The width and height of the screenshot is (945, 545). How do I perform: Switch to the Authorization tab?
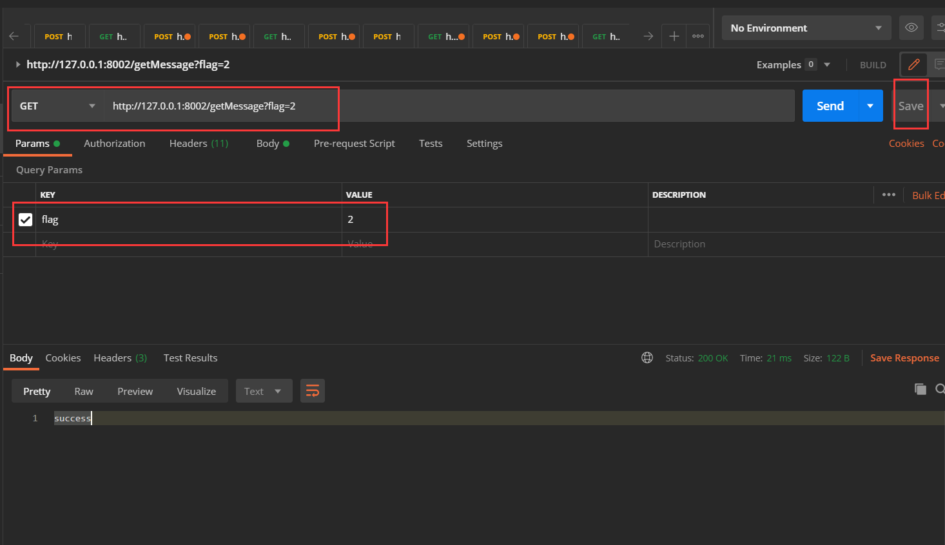114,143
